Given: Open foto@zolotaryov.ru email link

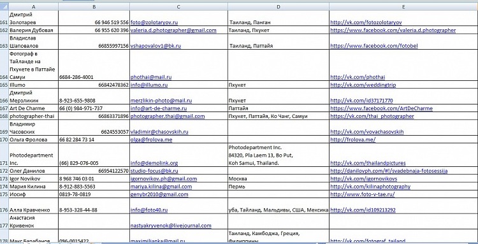Looking at the screenshot, I should [154, 22].
